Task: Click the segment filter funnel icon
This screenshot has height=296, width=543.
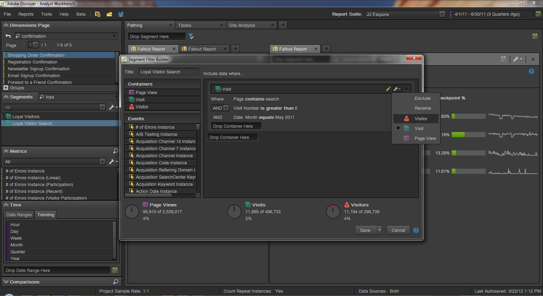Action: [191, 36]
